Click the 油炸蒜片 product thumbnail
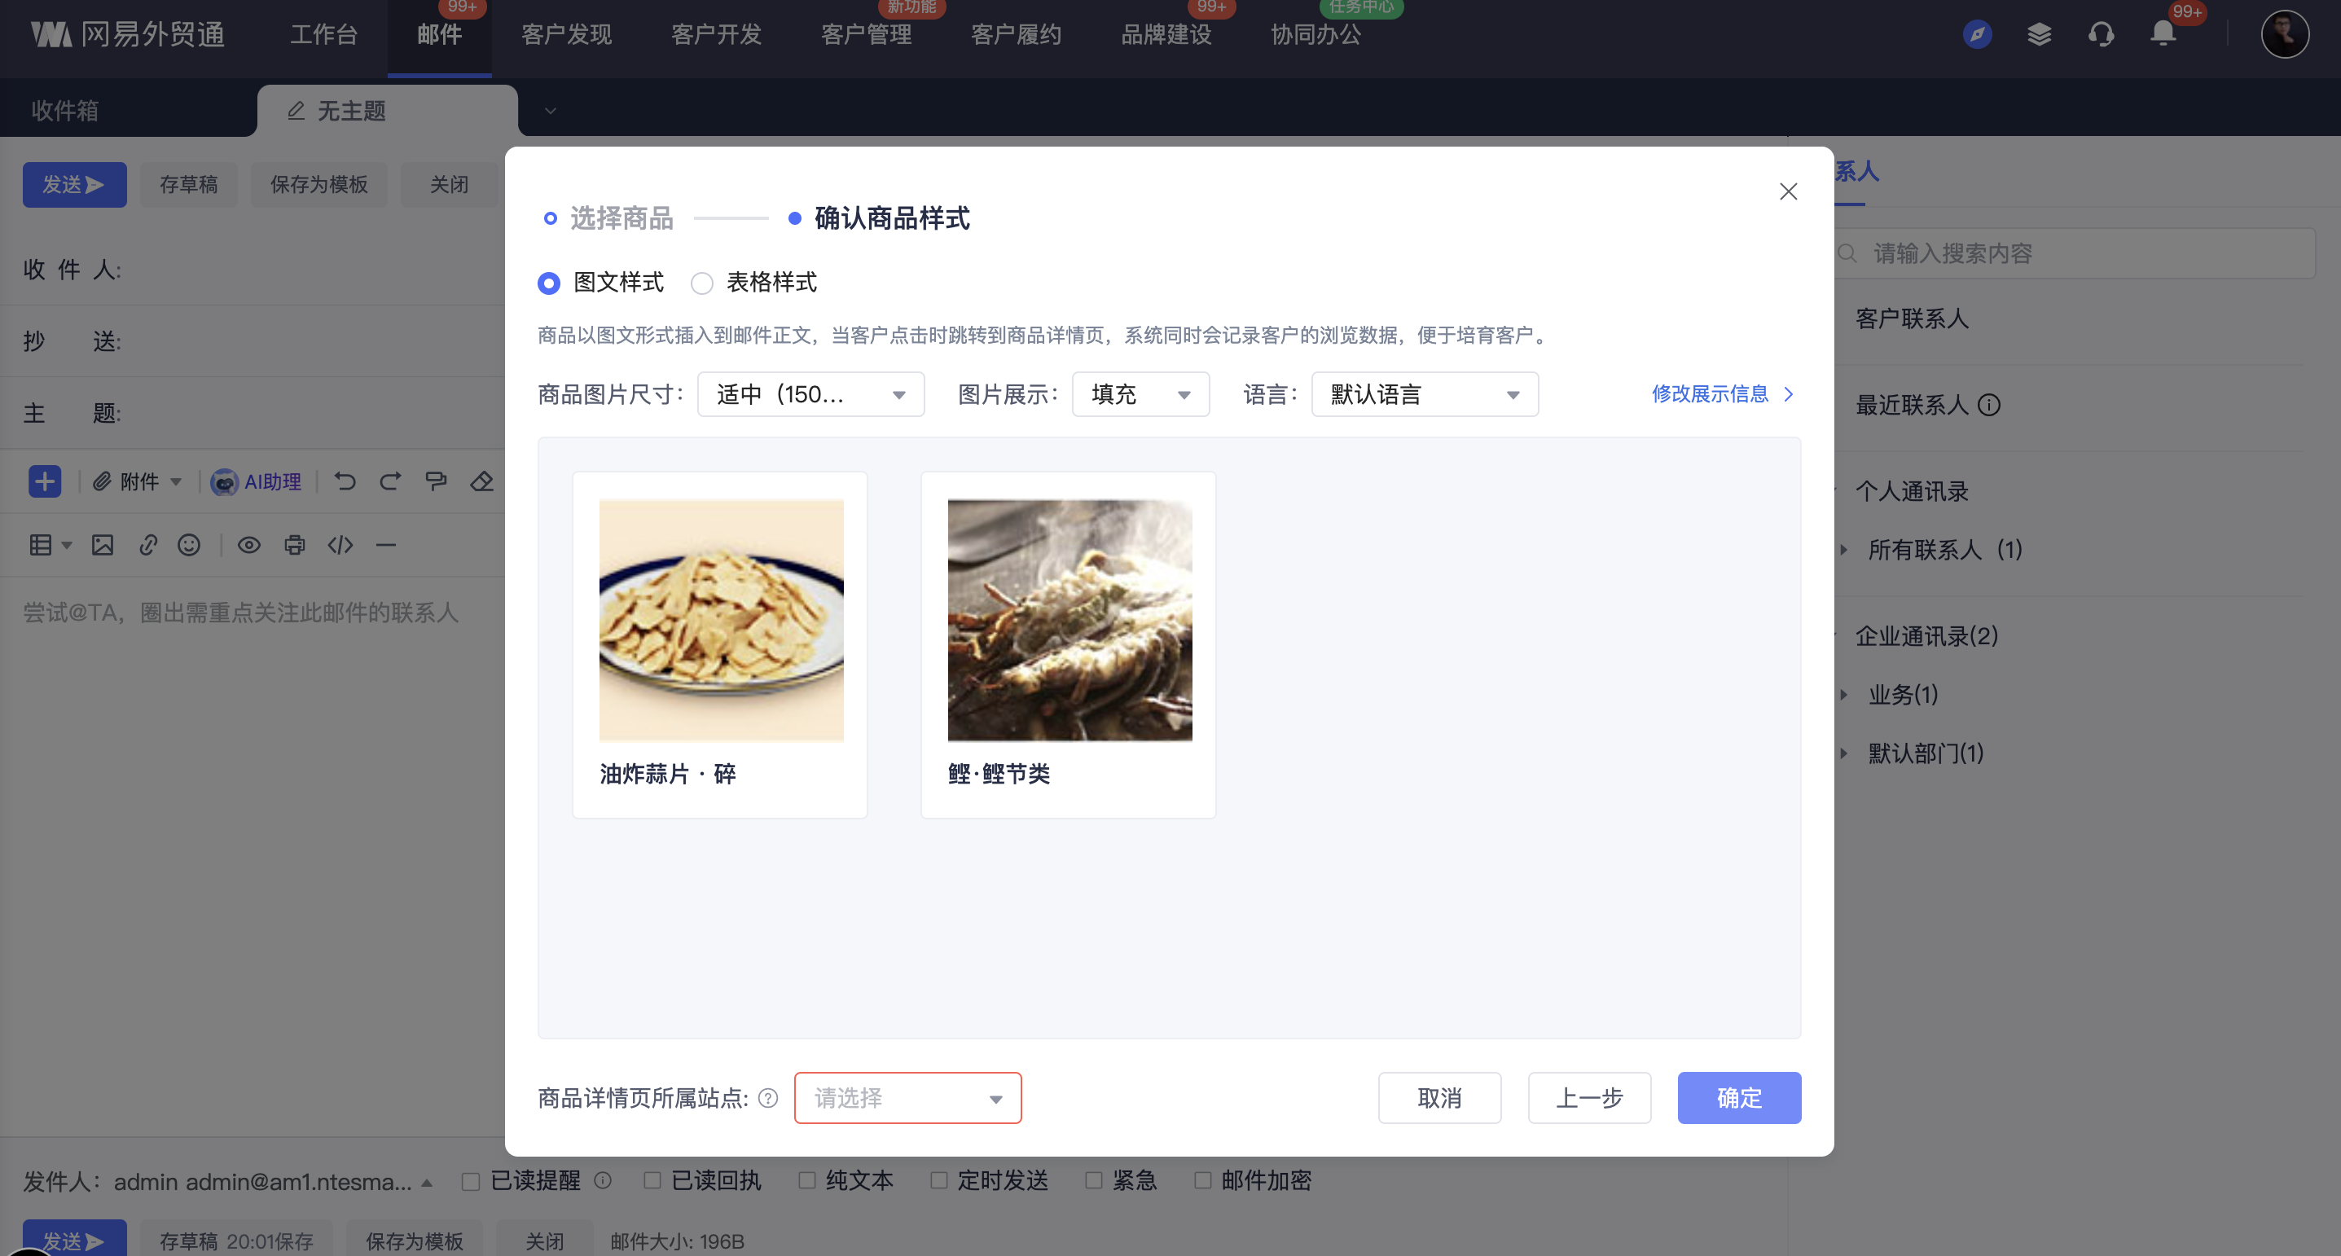Viewport: 2341px width, 1256px height. click(x=721, y=620)
